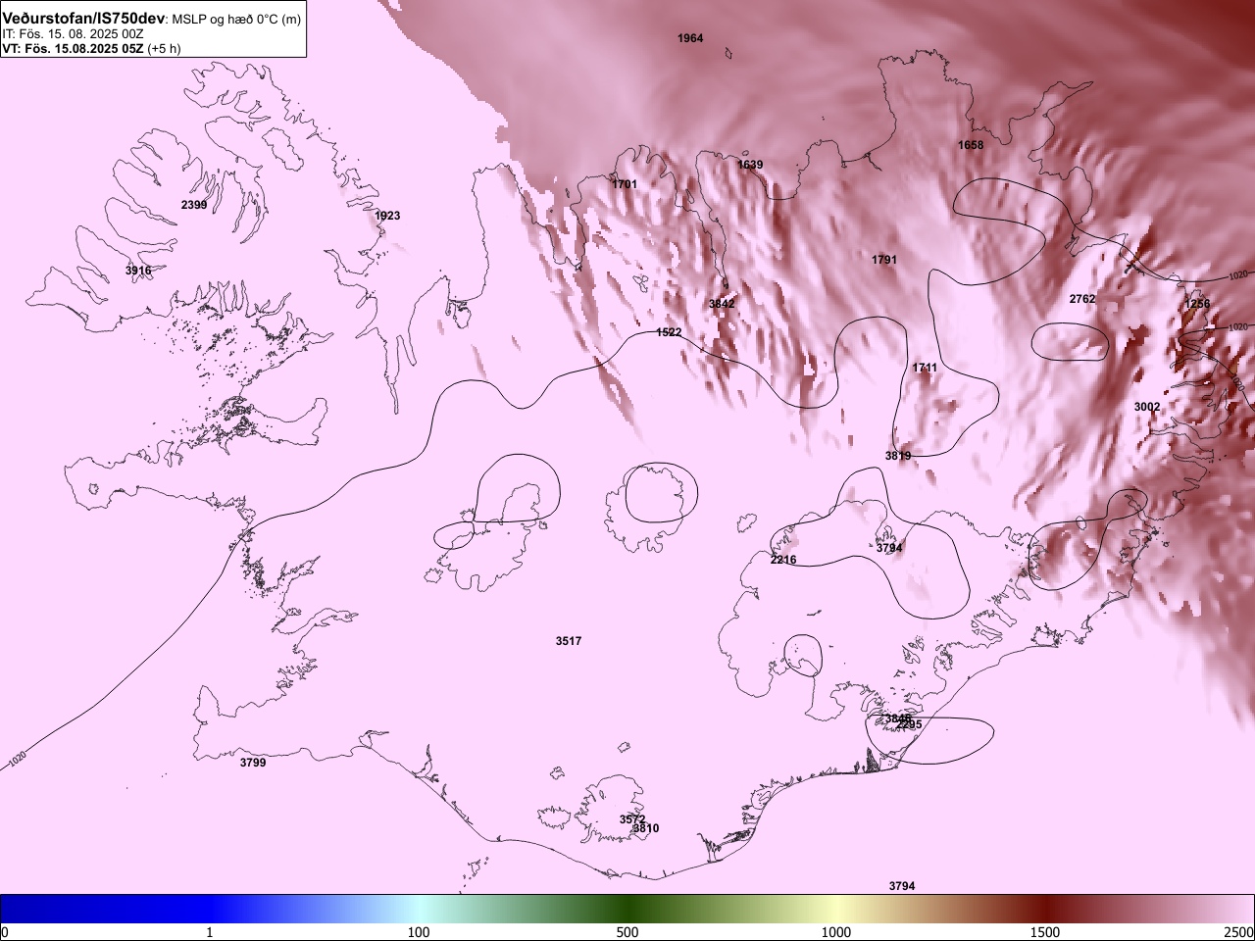Select the 1923 map value
Viewport: 1255px width, 941px height.
point(387,216)
